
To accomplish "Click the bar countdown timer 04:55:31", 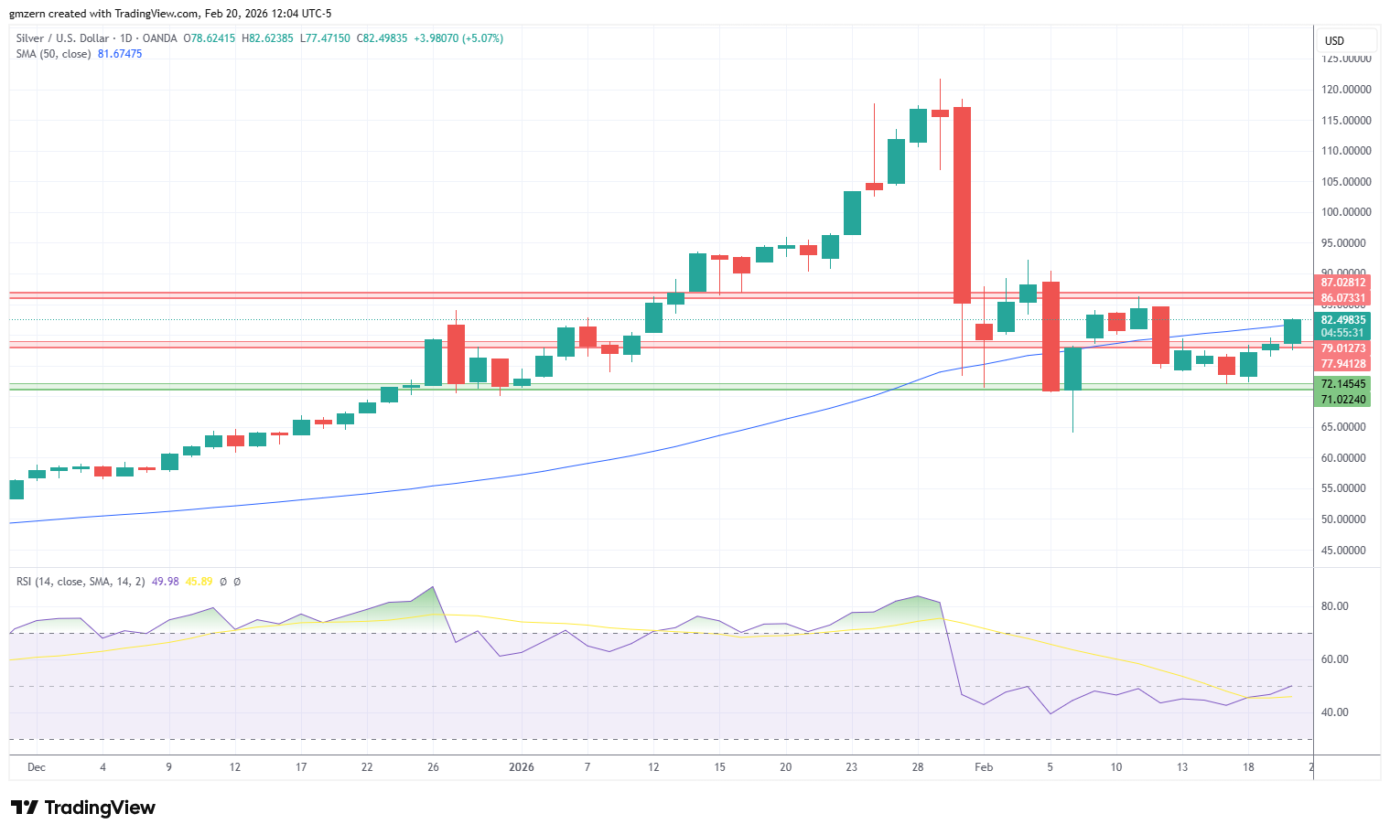I will tap(1343, 333).
